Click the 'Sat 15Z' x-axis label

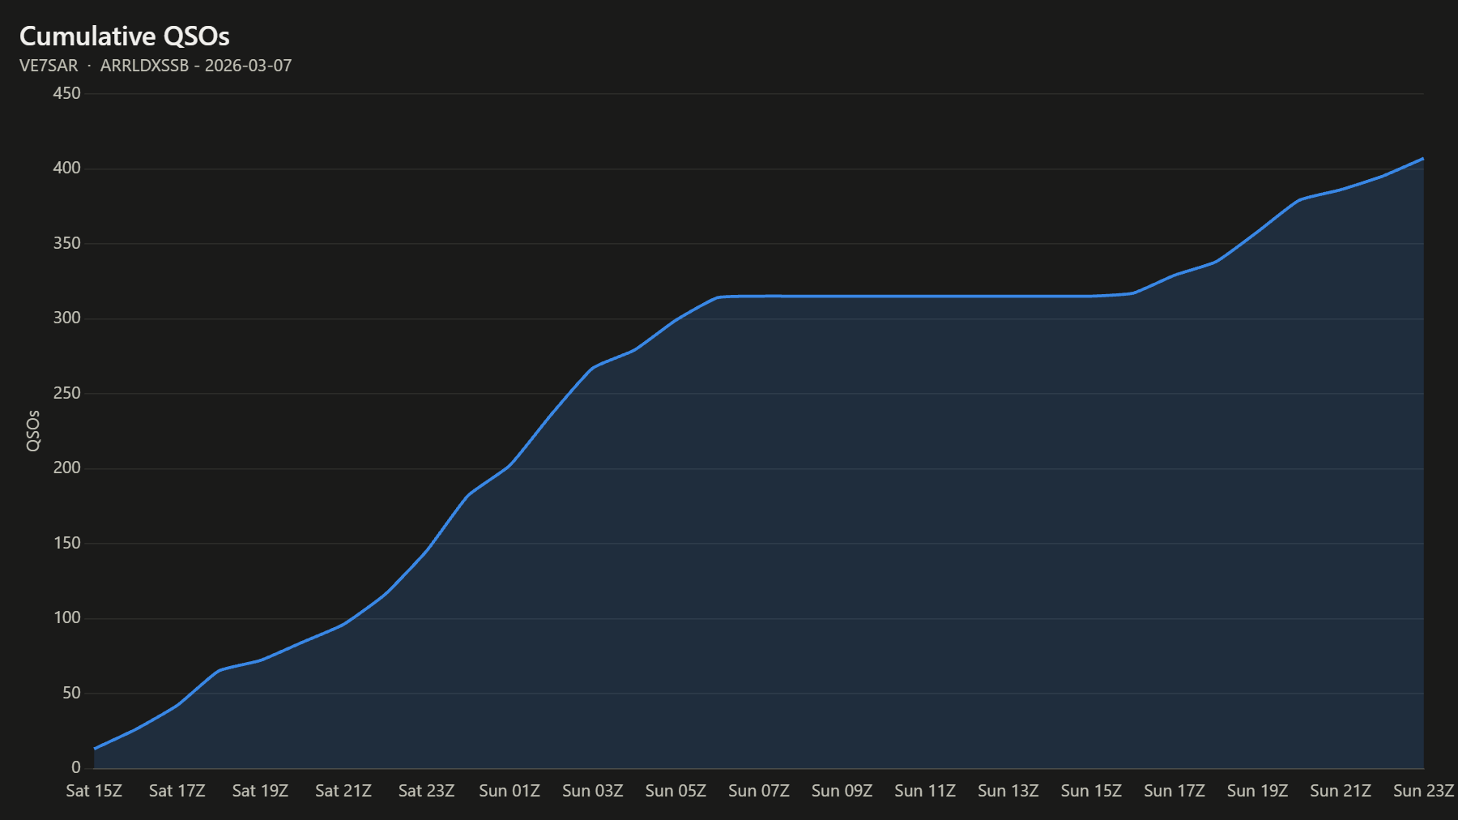point(94,791)
